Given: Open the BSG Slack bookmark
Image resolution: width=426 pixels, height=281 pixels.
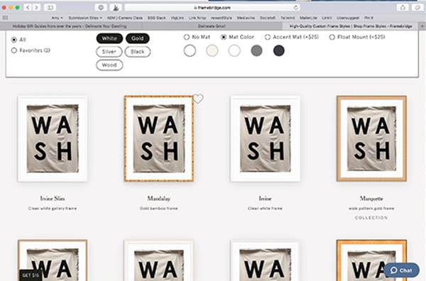Looking at the screenshot, I should click(x=156, y=18).
